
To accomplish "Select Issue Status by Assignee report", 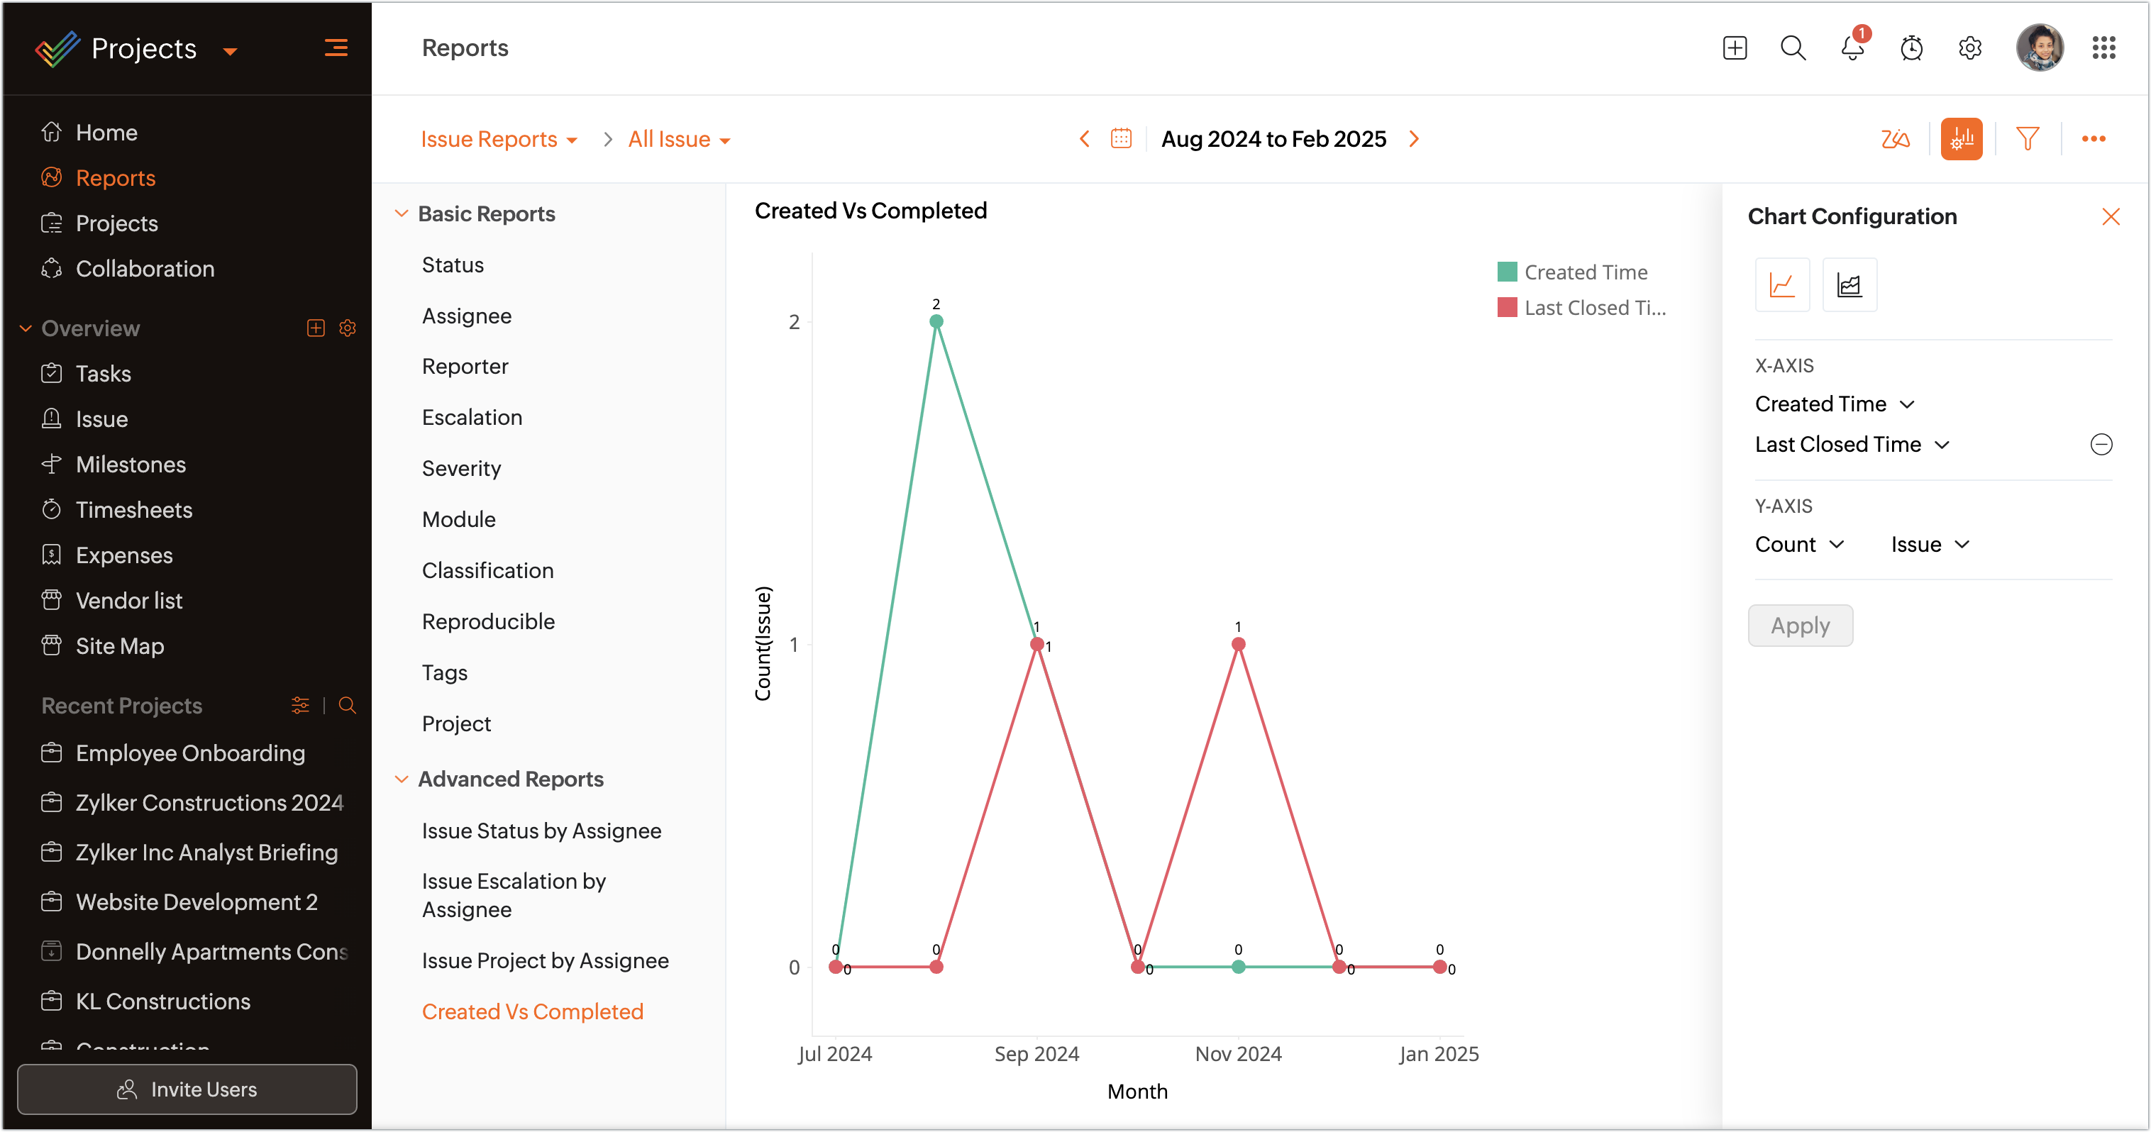I will [541, 831].
